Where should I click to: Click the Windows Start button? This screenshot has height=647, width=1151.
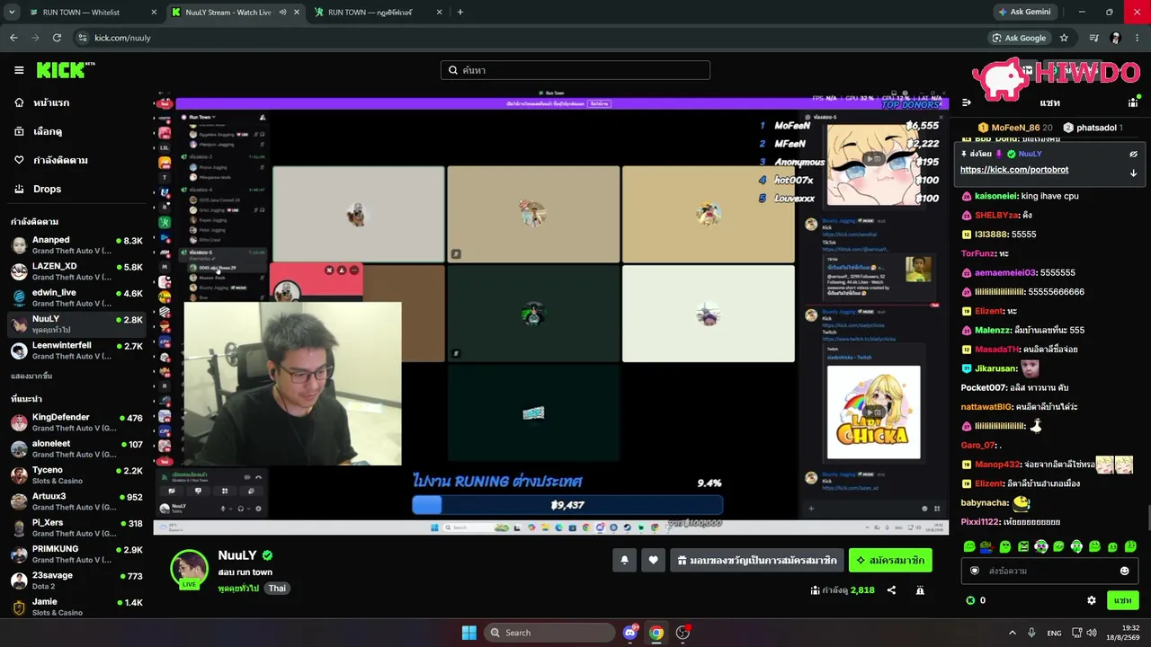[469, 633]
